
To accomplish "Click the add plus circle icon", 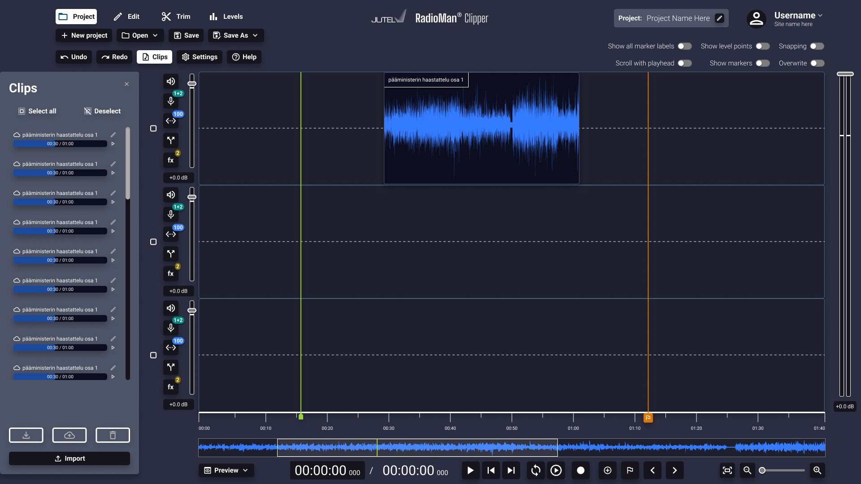I will (608, 470).
